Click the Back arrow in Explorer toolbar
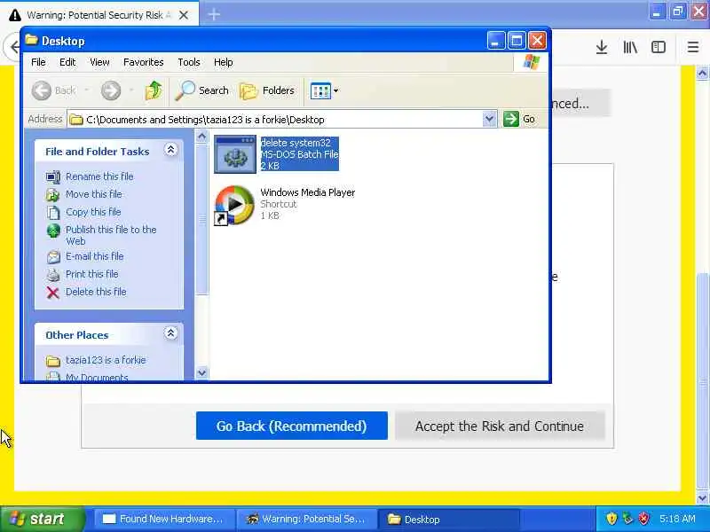 click(x=42, y=90)
